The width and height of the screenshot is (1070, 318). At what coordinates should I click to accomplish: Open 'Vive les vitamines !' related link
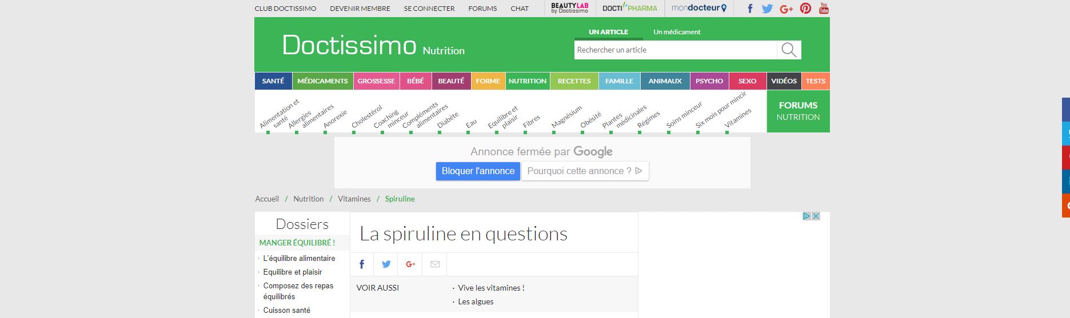pyautogui.click(x=491, y=288)
